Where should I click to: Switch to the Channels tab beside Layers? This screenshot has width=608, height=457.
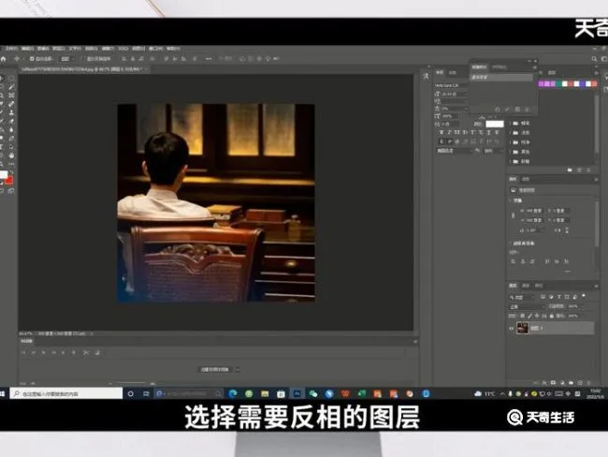click(526, 286)
